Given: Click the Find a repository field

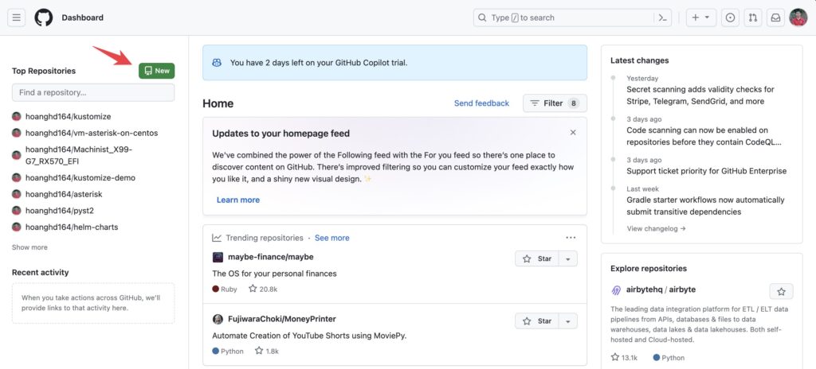Looking at the screenshot, I should pos(93,92).
